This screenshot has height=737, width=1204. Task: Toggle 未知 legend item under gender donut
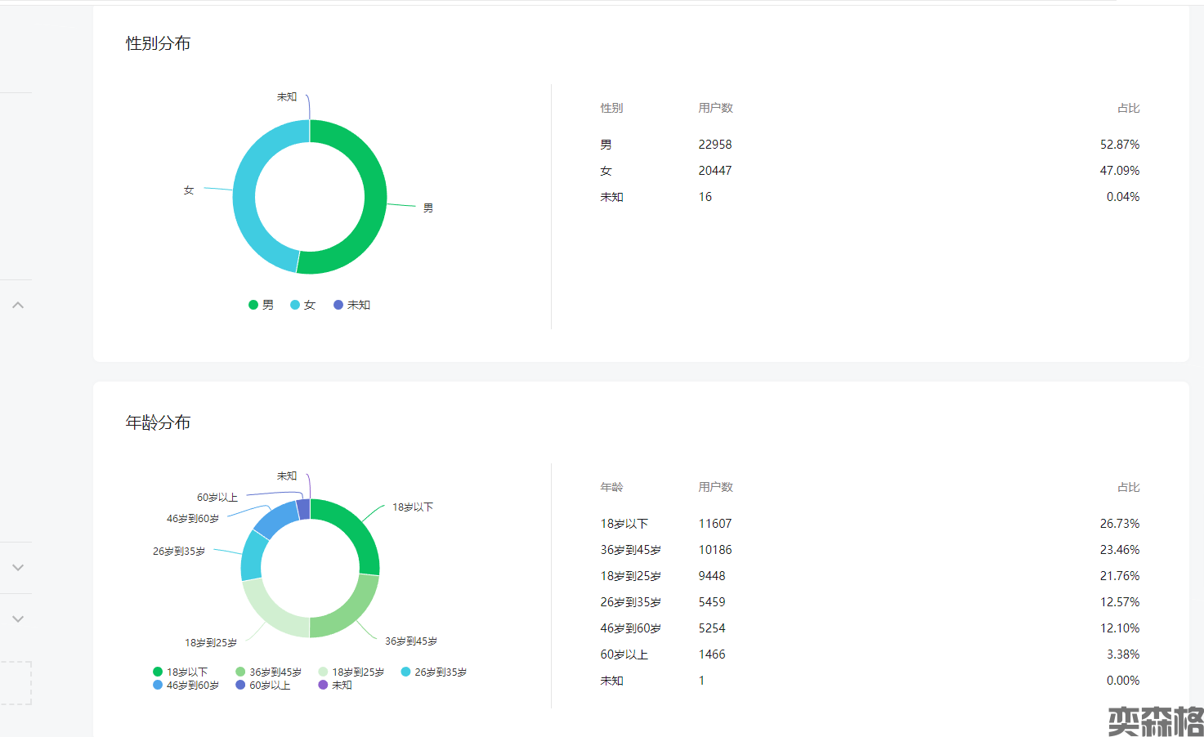(x=352, y=305)
